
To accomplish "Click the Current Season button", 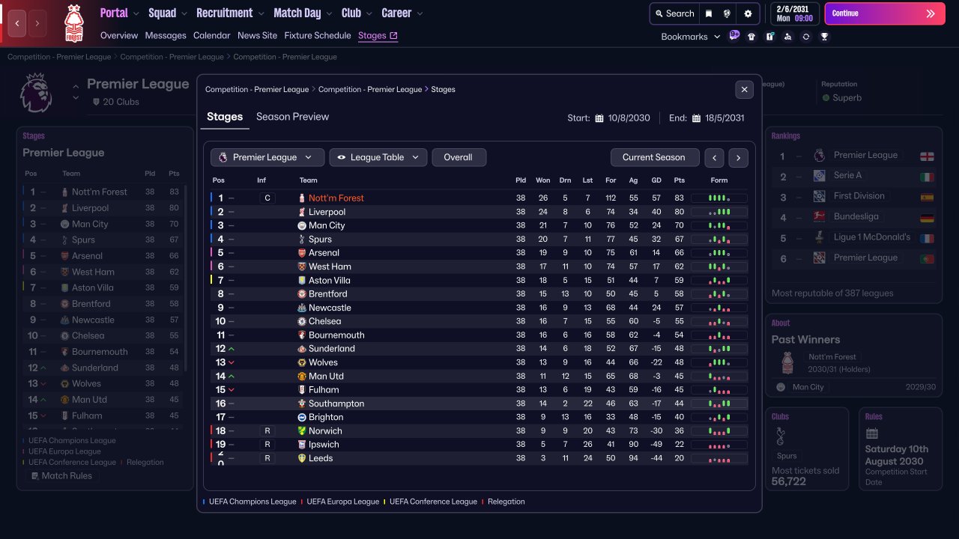I will 654,157.
